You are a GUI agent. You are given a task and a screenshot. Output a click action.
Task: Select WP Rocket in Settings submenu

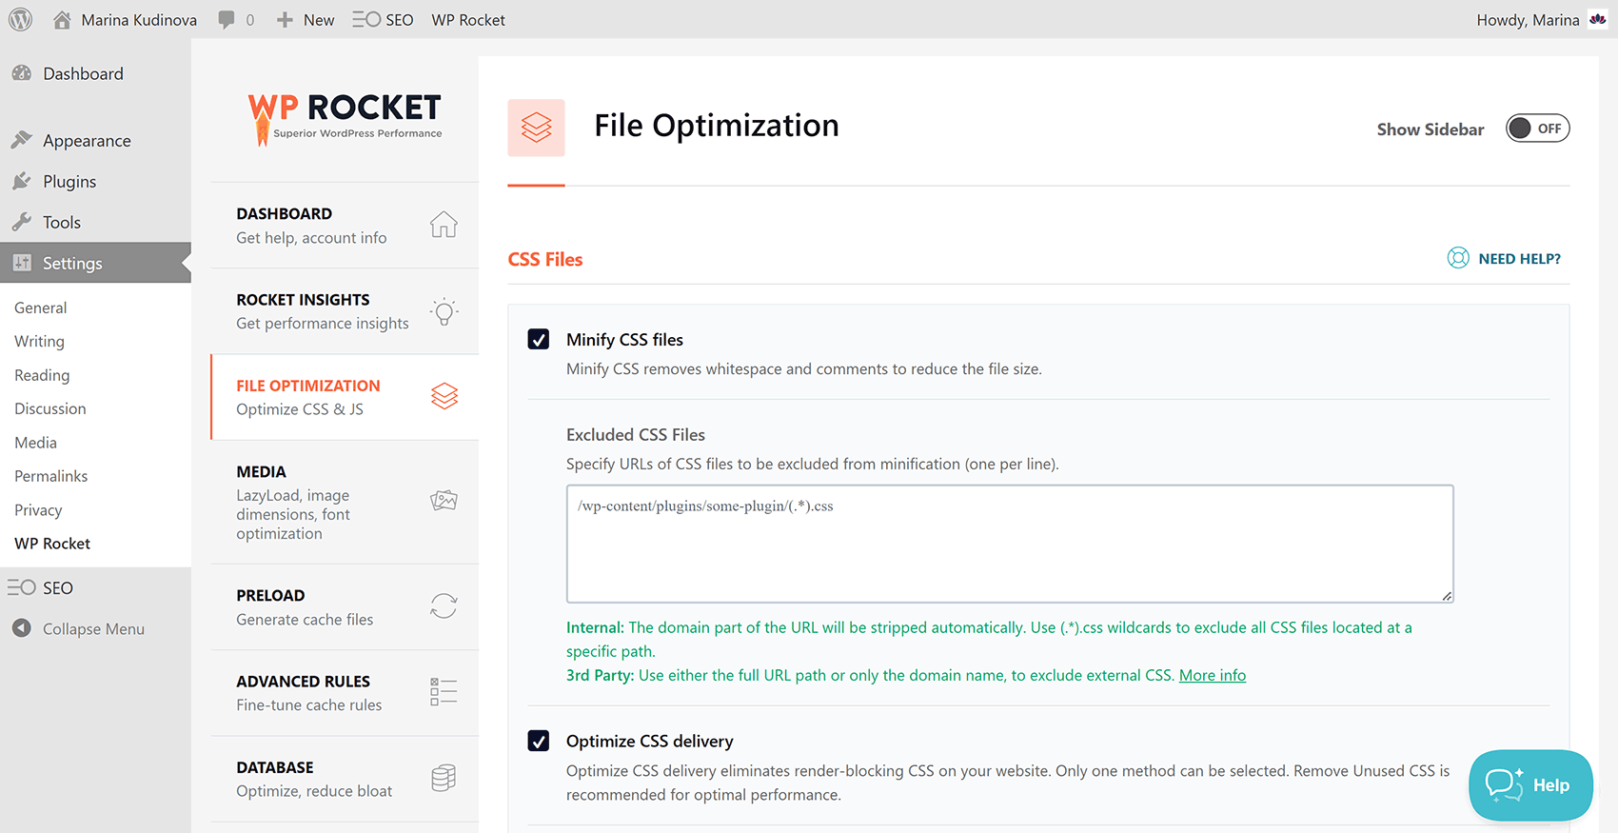[x=52, y=544]
